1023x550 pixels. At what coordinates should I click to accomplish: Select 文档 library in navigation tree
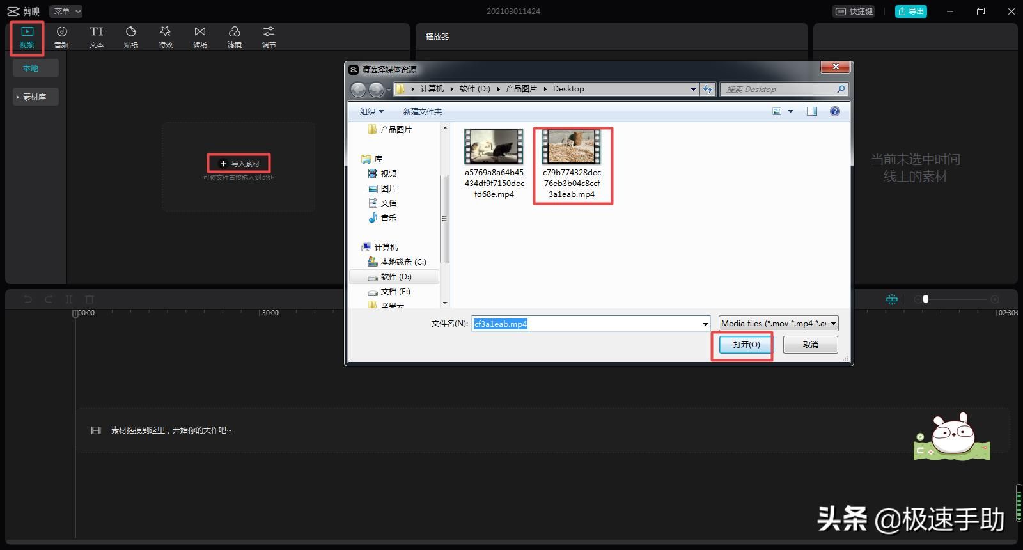click(x=383, y=203)
